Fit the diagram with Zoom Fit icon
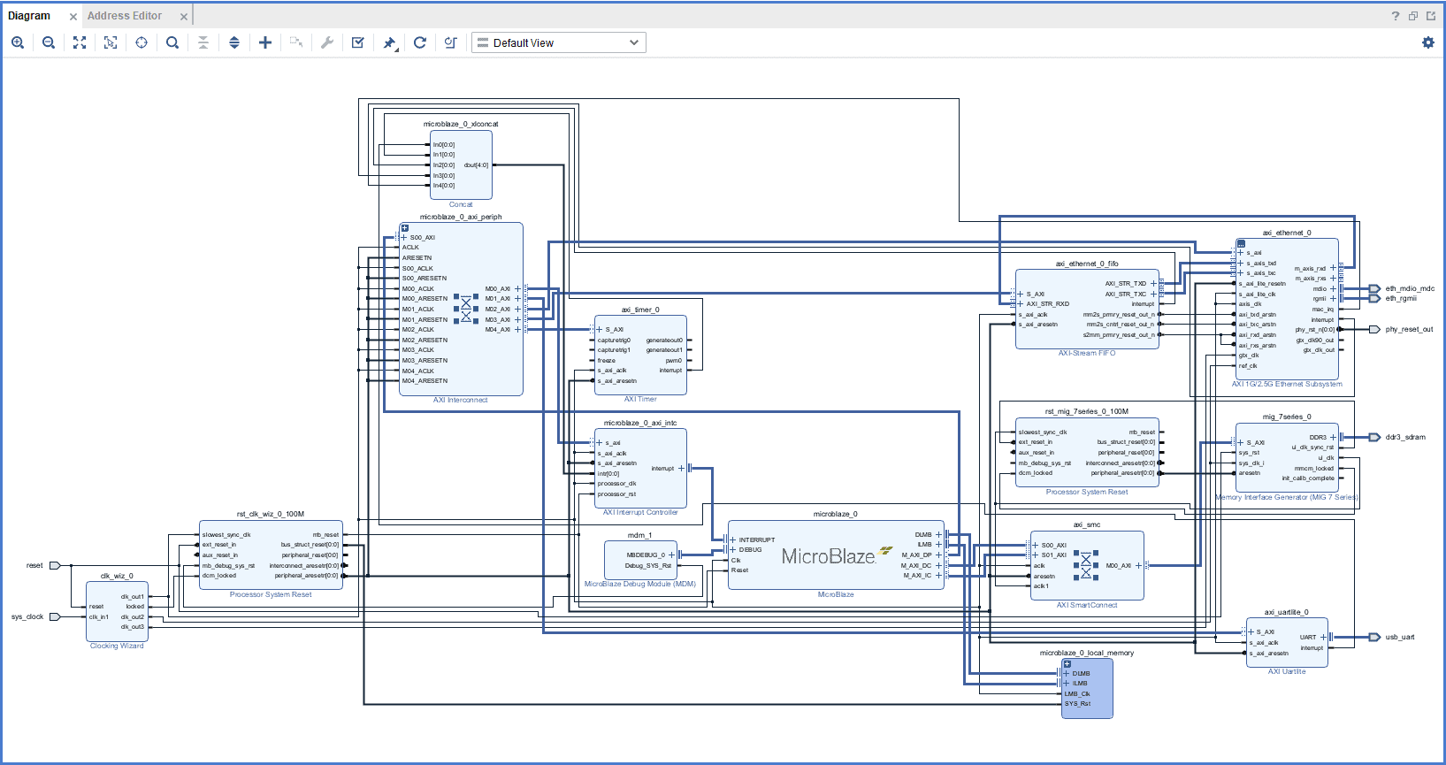The image size is (1446, 765). pyautogui.click(x=80, y=42)
